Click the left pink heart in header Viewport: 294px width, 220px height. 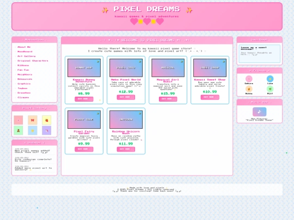134,22
